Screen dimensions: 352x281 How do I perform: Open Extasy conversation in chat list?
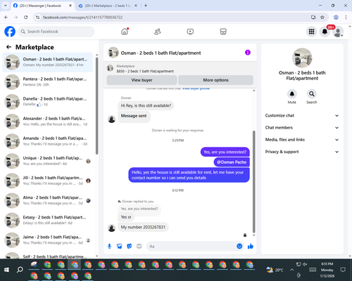pos(47,220)
